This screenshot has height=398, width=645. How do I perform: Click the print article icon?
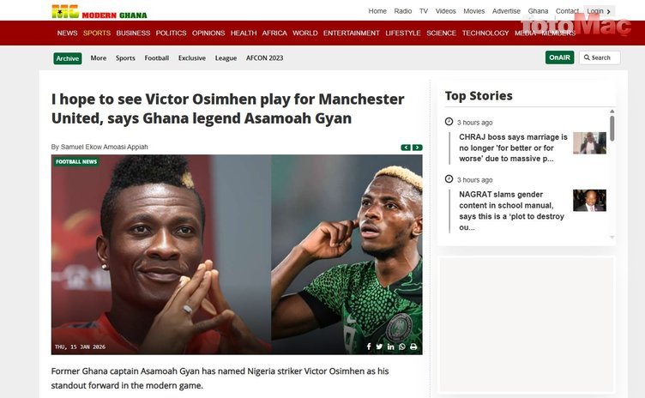[413, 347]
